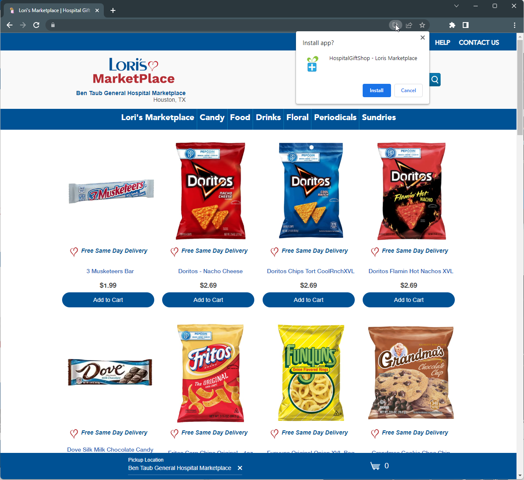Open a new browser tab
The height and width of the screenshot is (480, 524).
(x=113, y=10)
